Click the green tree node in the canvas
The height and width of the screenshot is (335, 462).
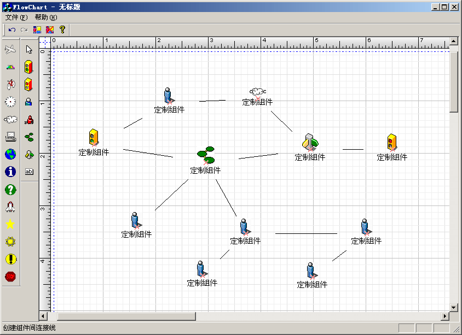206,155
